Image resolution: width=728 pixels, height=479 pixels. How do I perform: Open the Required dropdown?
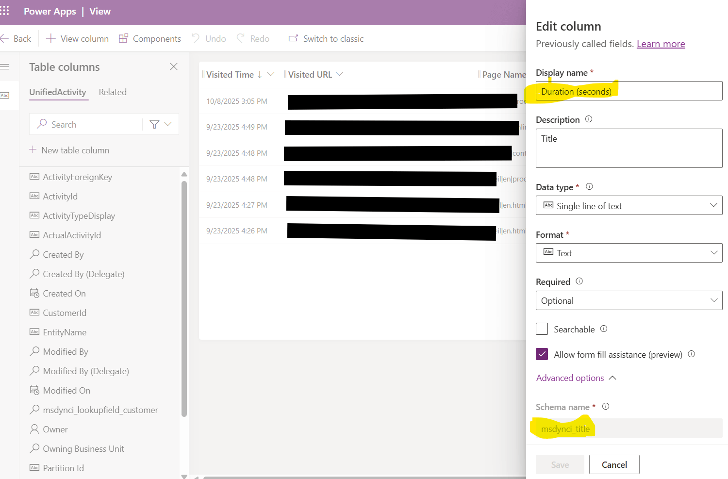pos(629,300)
